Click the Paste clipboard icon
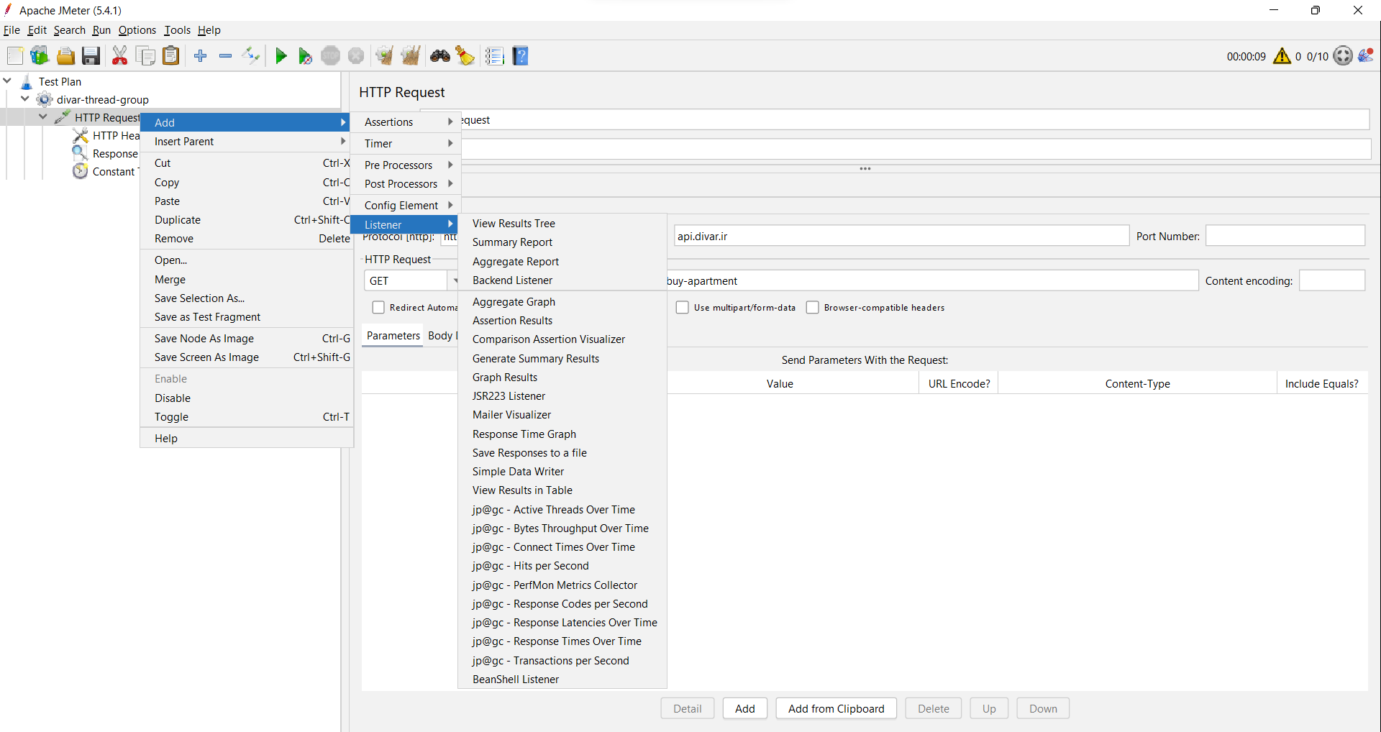The image size is (1381, 732). pos(170,55)
